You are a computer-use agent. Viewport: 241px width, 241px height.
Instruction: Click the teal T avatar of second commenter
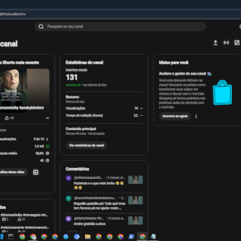coord(69,198)
